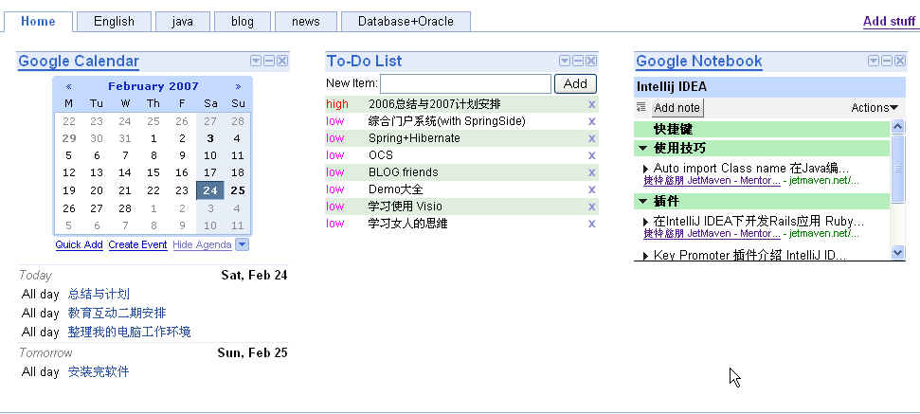Click the BLOG friends to-do text
The height and width of the screenshot is (414, 920).
[x=403, y=172]
